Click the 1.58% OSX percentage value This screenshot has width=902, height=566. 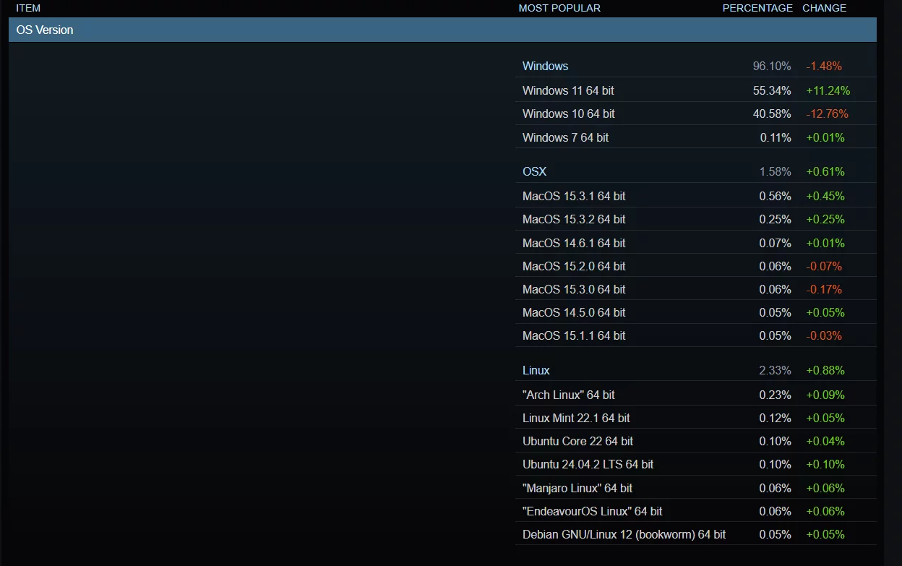[775, 171]
